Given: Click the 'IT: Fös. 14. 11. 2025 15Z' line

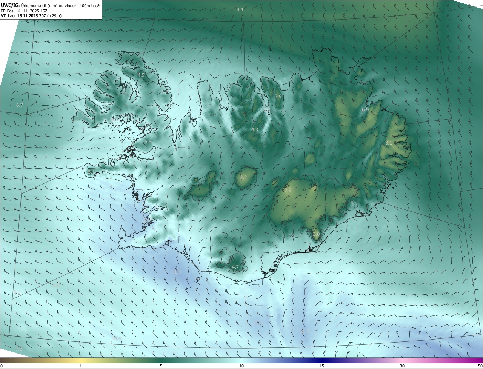Looking at the screenshot, I should coord(24,11).
